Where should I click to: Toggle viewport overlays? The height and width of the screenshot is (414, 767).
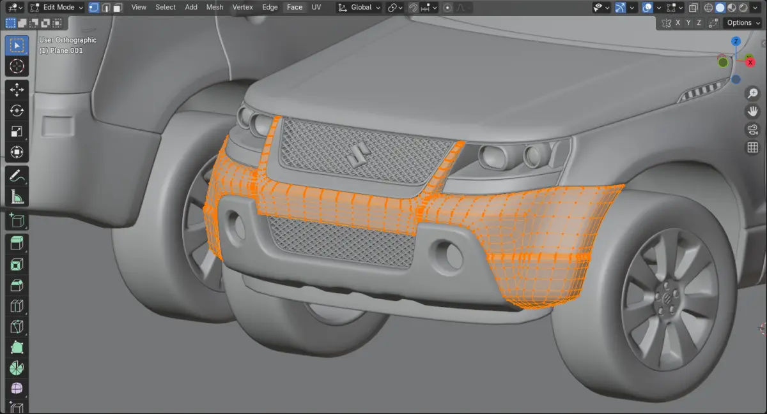pyautogui.click(x=647, y=8)
